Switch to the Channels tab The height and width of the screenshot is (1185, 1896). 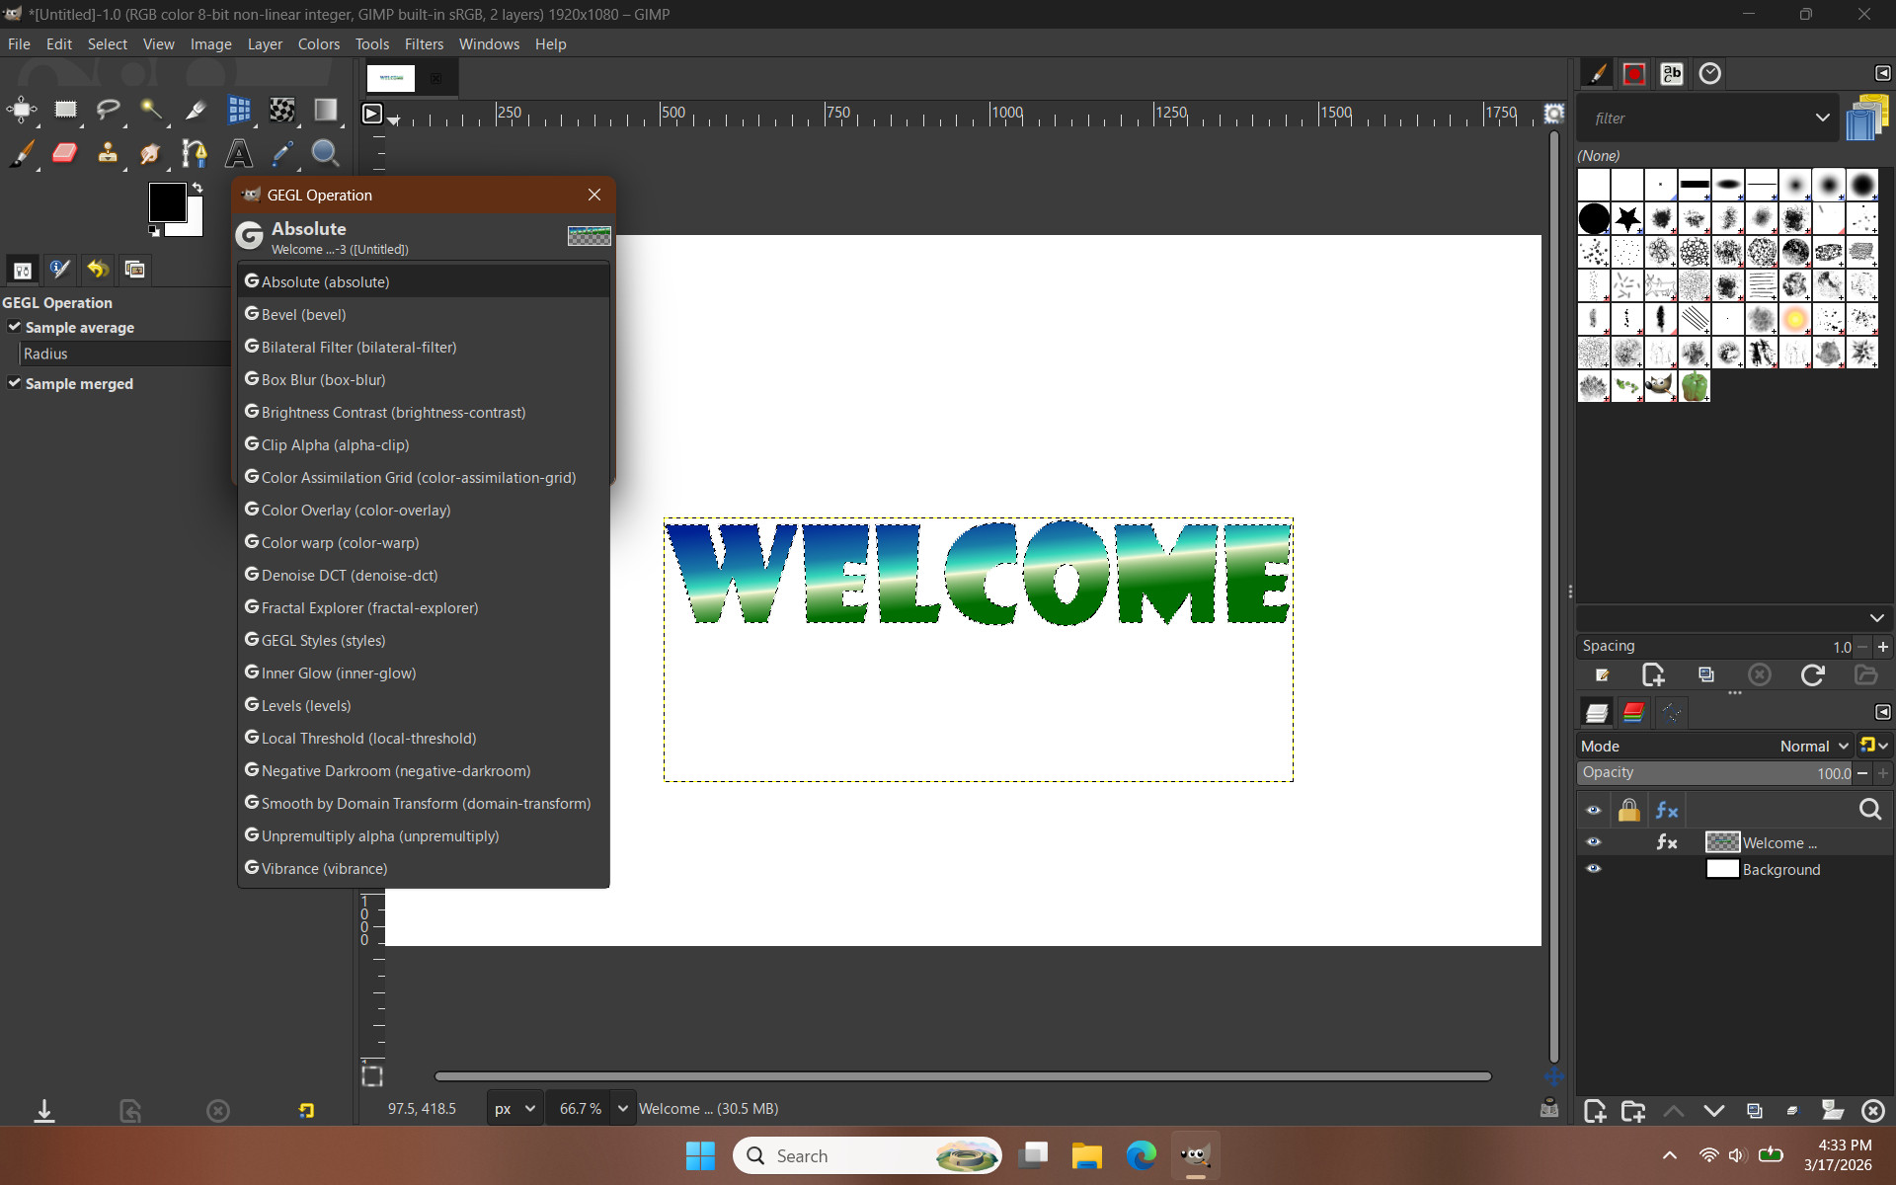tap(1633, 712)
